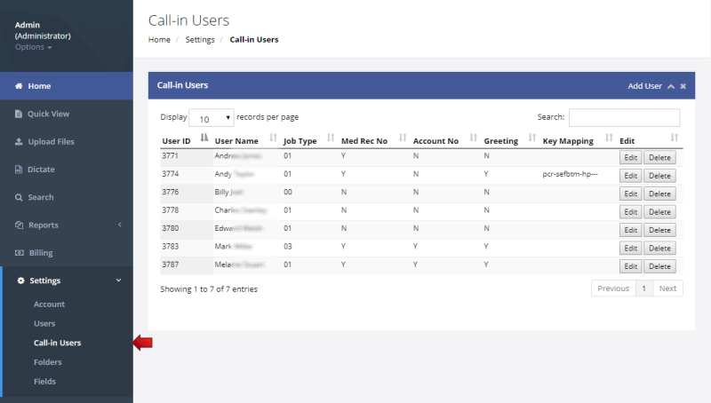Open the Folders settings submenu item
The image size is (711, 403).
pyautogui.click(x=48, y=362)
